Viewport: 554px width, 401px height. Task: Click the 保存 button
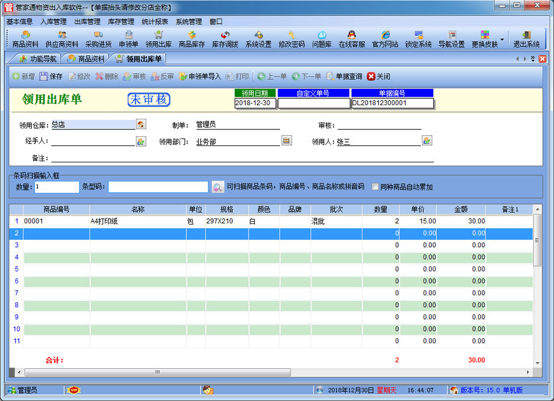pos(51,76)
